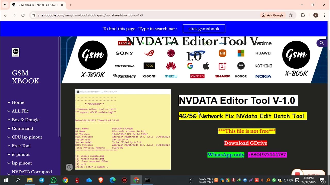Open WhatsApp from taskbar
This screenshot has height=185, width=330.
coord(53,180)
